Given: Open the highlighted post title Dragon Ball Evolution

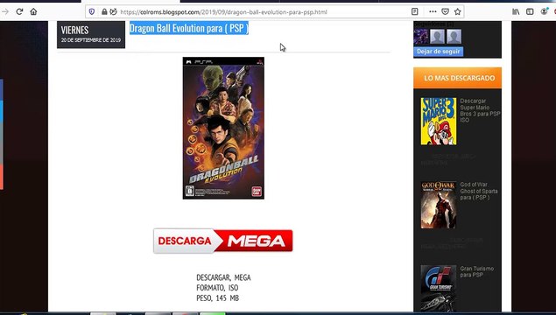Looking at the screenshot, I should [x=189, y=28].
